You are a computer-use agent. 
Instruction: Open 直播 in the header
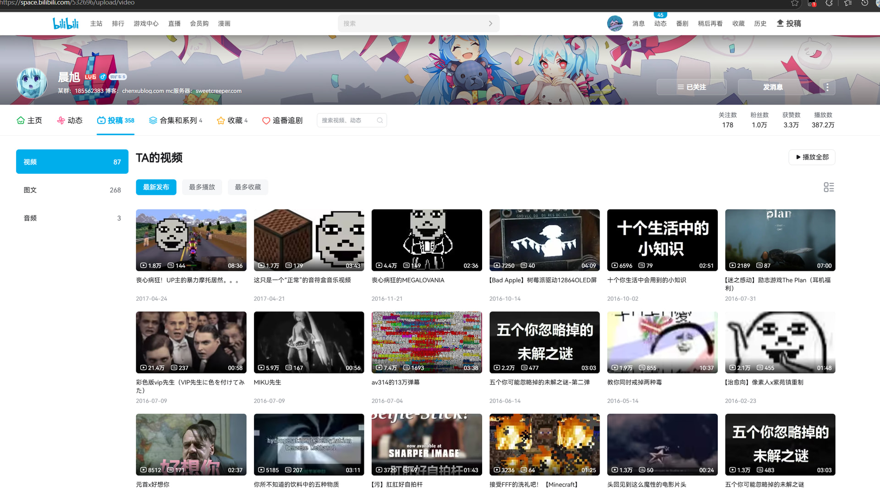[x=174, y=23]
